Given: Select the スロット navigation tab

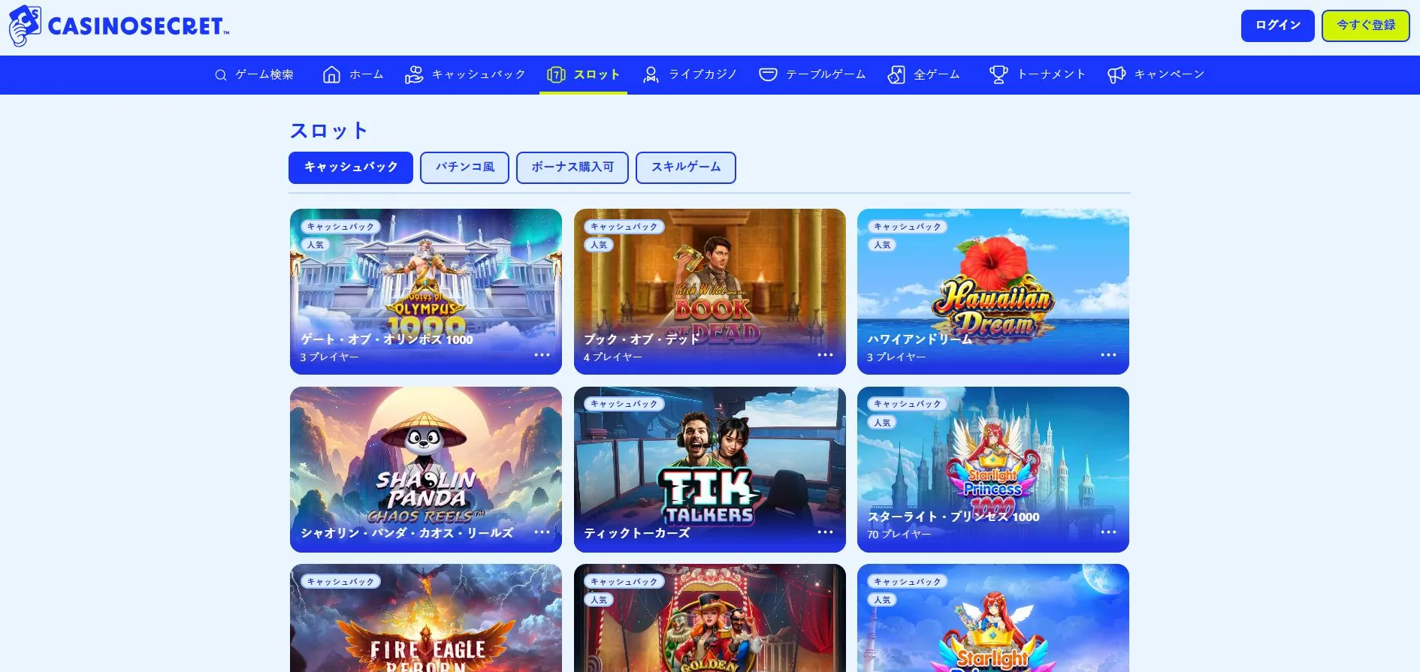Looking at the screenshot, I should click(583, 74).
